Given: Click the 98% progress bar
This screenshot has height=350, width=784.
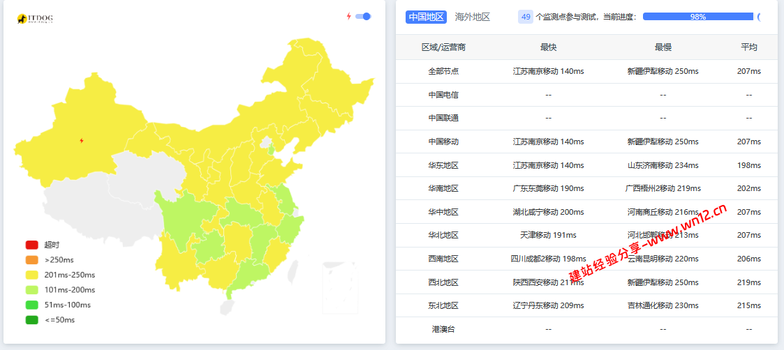Looking at the screenshot, I should [x=698, y=17].
